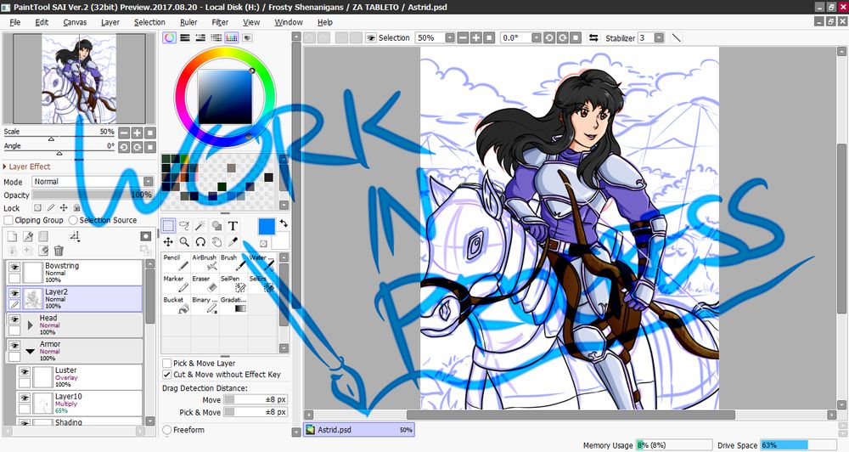Open the rotation angle 0.0° dropdown
The width and height of the screenshot is (849, 452).
click(536, 38)
